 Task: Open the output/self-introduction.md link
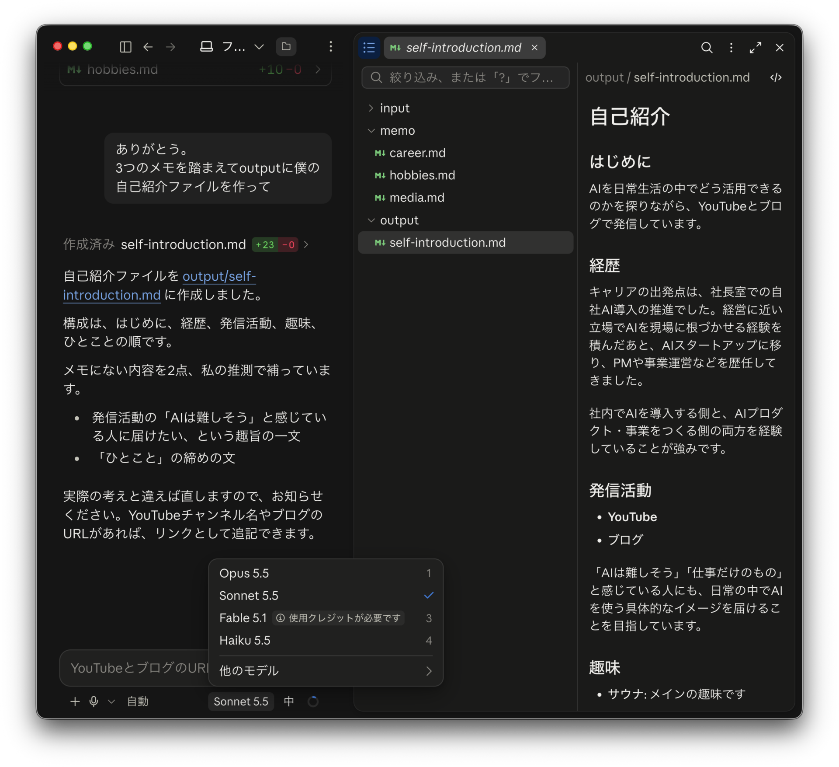[159, 286]
